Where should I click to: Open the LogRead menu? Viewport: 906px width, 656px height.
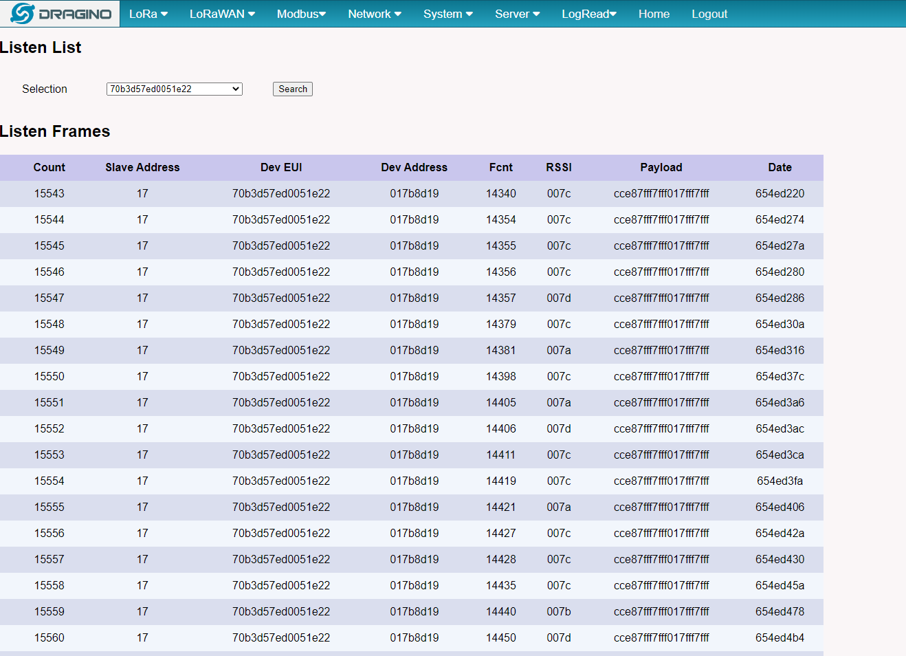pos(589,14)
